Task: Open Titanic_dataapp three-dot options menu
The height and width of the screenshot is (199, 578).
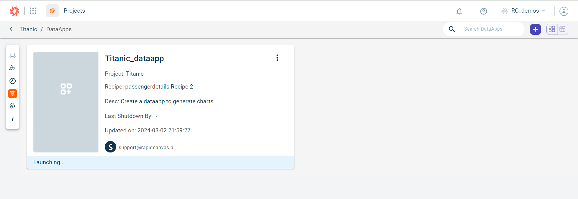Action: 277,58
